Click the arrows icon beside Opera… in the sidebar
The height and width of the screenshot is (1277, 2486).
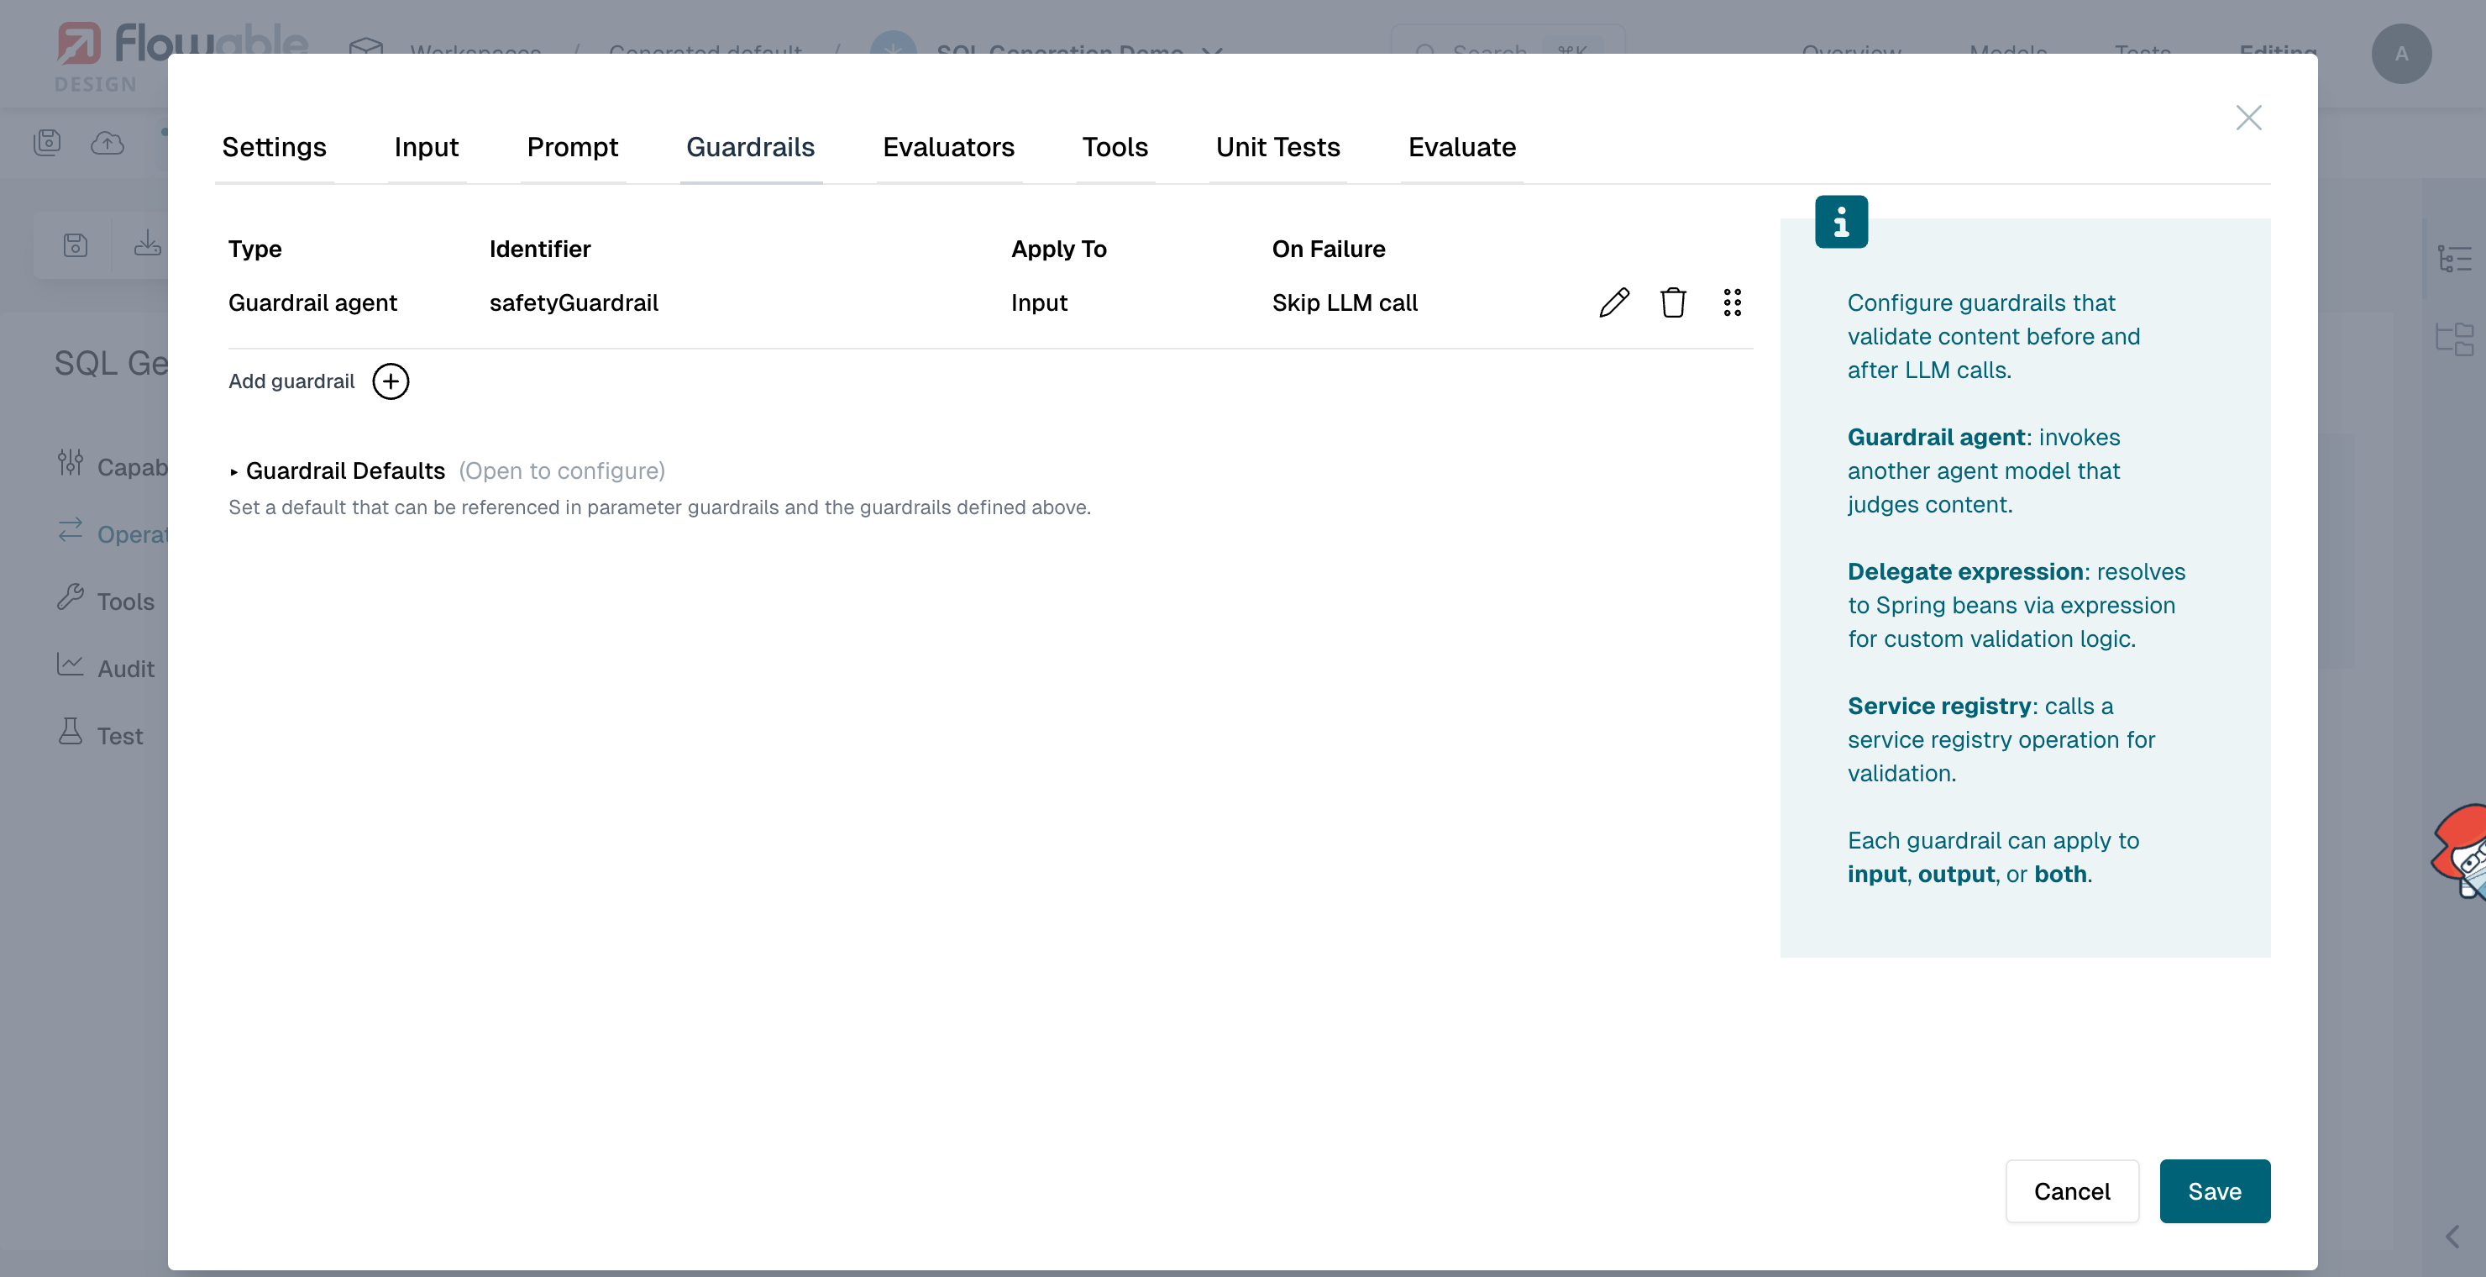tap(71, 530)
